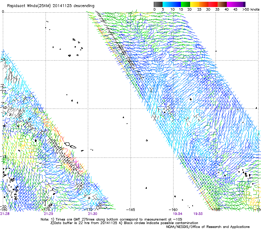Screen dimensions: 261x229
Task: Click the dark purple 45-50 knots legend swatch
Action: pyautogui.click(x=241, y=4)
